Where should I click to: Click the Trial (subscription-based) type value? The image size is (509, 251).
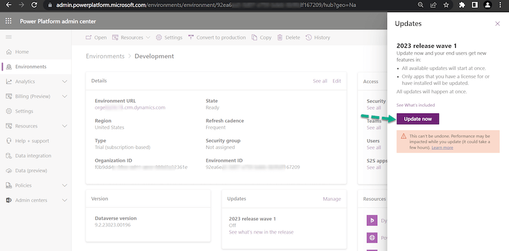[x=122, y=147]
